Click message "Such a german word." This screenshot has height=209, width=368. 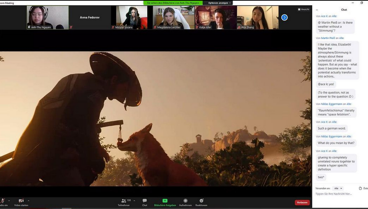(x=332, y=128)
